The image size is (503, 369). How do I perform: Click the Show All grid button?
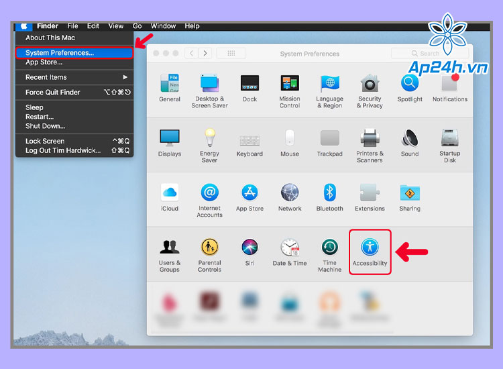[231, 53]
